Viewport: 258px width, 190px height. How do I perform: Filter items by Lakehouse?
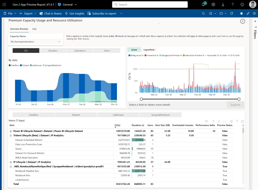(118, 115)
